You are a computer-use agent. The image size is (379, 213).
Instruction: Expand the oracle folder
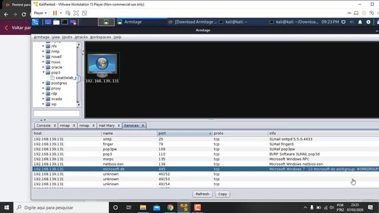[43, 67]
